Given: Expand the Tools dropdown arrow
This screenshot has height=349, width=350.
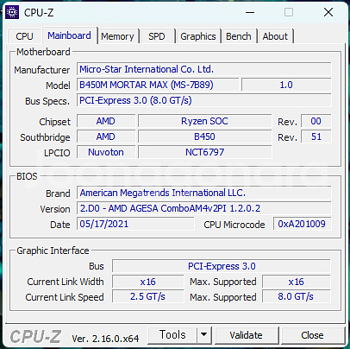Looking at the screenshot, I should coord(204,335).
